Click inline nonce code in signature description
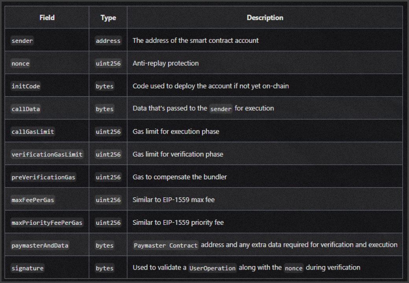The height and width of the screenshot is (283, 409). (294, 268)
